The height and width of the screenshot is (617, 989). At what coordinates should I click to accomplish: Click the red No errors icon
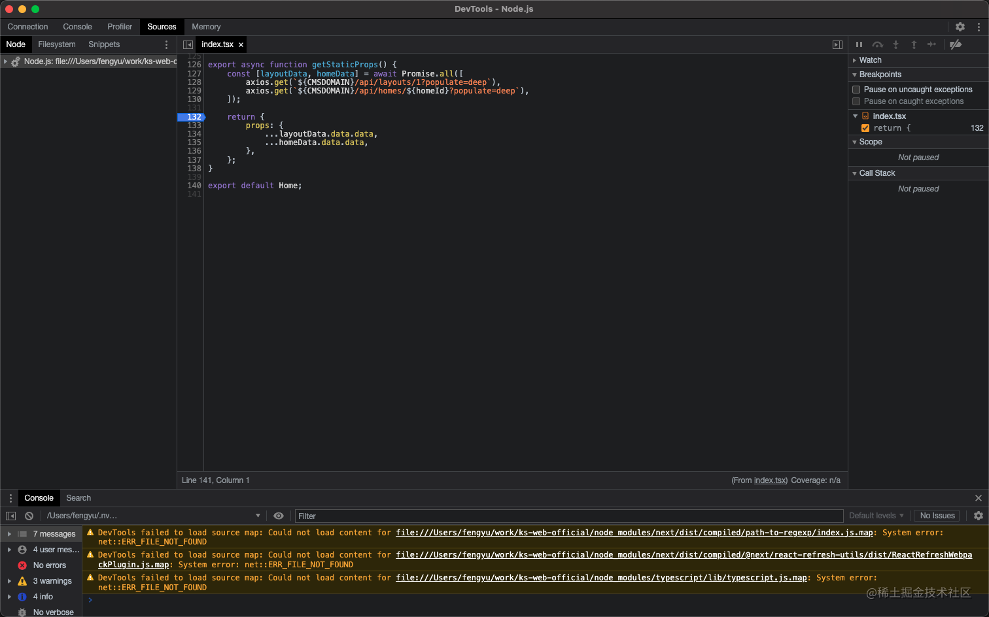pyautogui.click(x=22, y=565)
